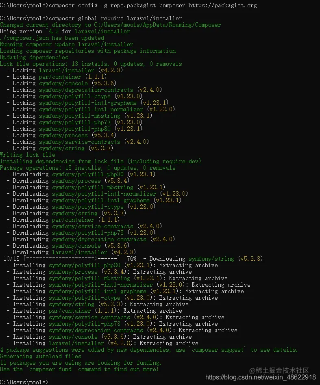Click the "Locking psr/container (1.1.1)" row
The image size is (320, 385).
coord(57,77)
